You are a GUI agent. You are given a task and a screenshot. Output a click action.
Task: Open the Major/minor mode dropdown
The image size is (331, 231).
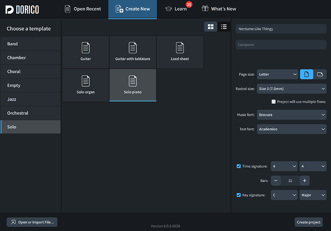(x=313, y=195)
